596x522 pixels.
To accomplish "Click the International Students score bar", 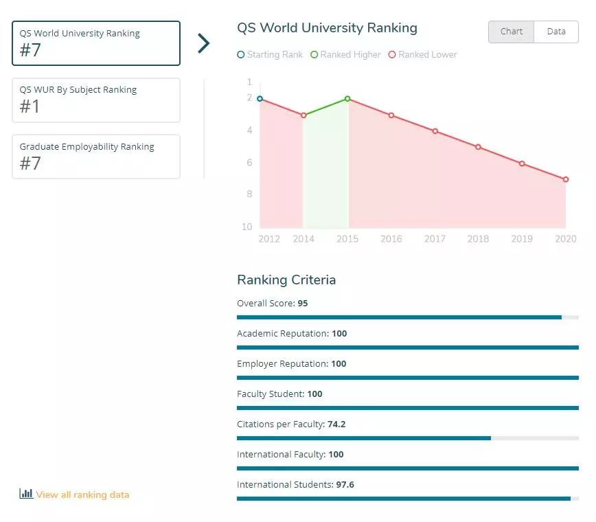I will [x=407, y=499].
